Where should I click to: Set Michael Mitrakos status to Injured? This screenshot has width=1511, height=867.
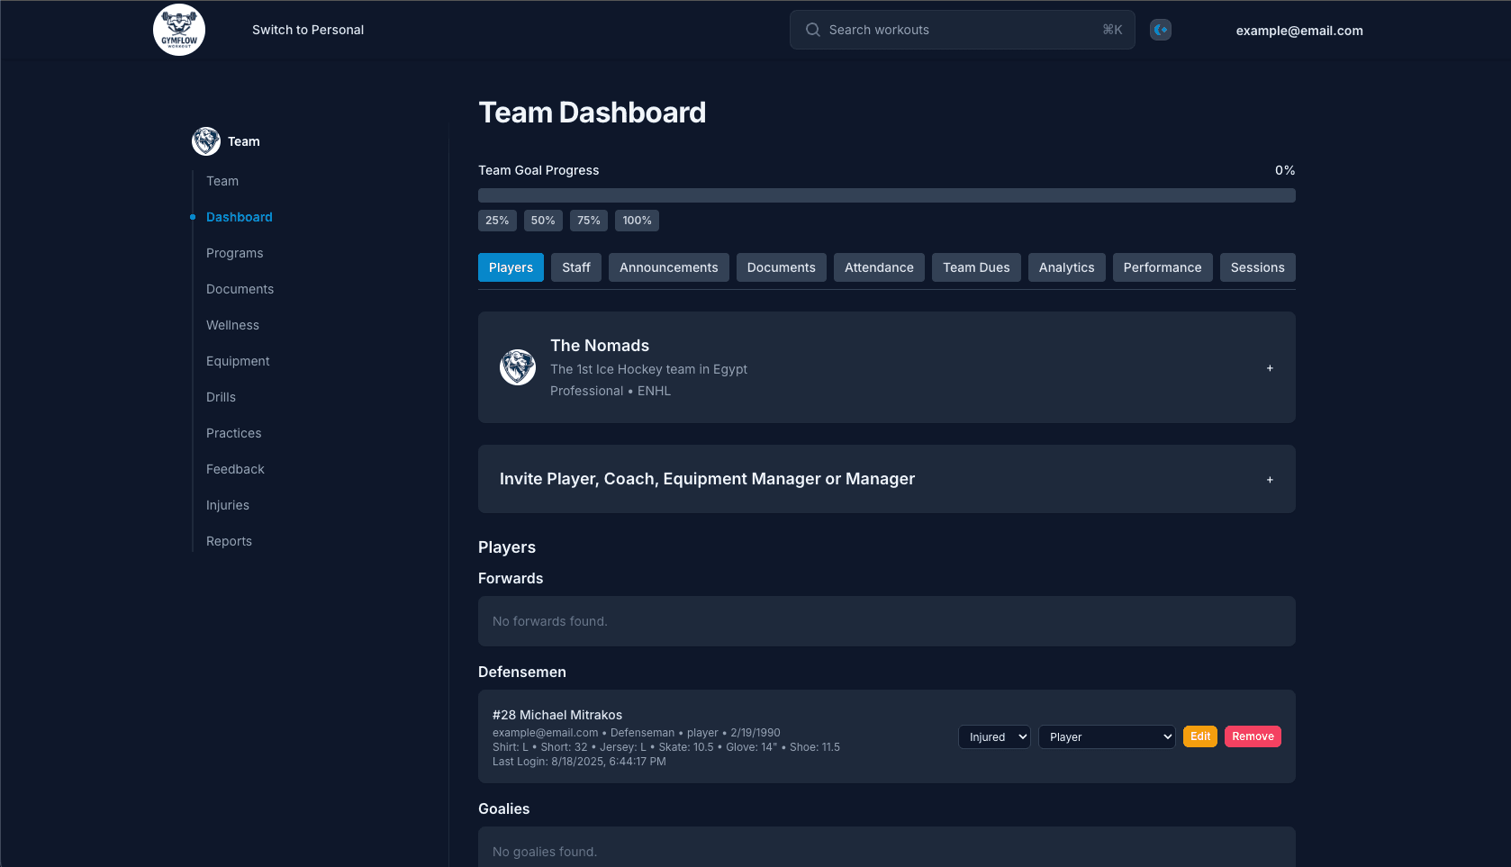pos(993,736)
